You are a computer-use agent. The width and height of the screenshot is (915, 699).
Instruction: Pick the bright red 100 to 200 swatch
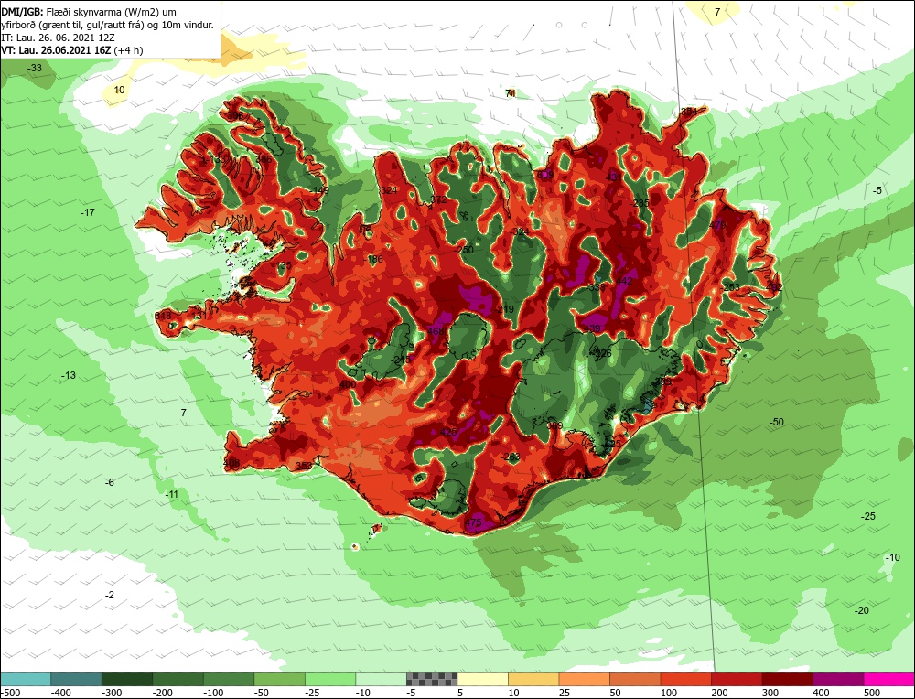(685, 679)
